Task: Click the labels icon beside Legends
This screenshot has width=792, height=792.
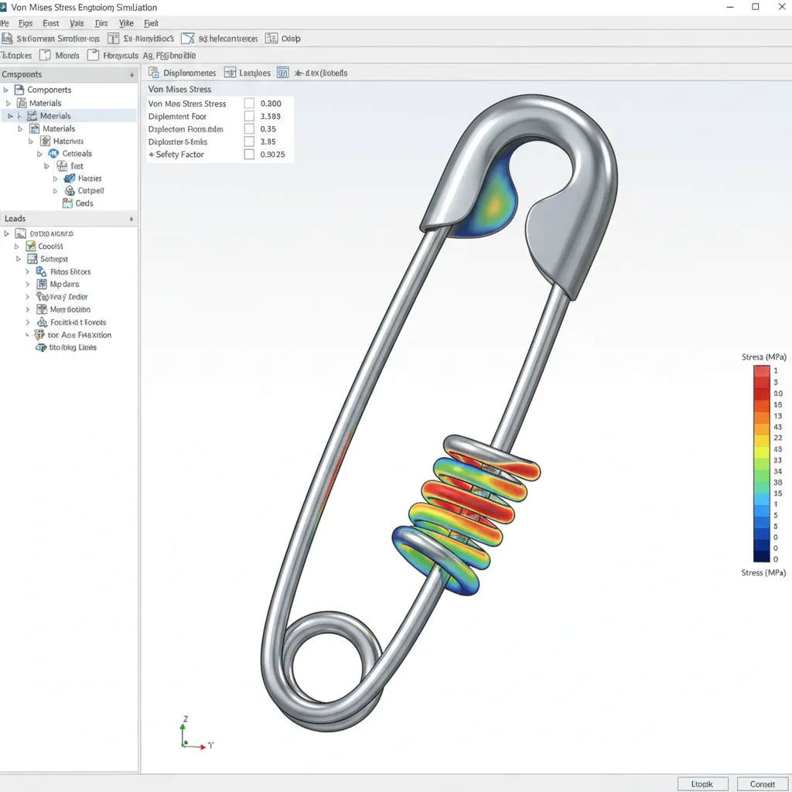Action: 283,72
